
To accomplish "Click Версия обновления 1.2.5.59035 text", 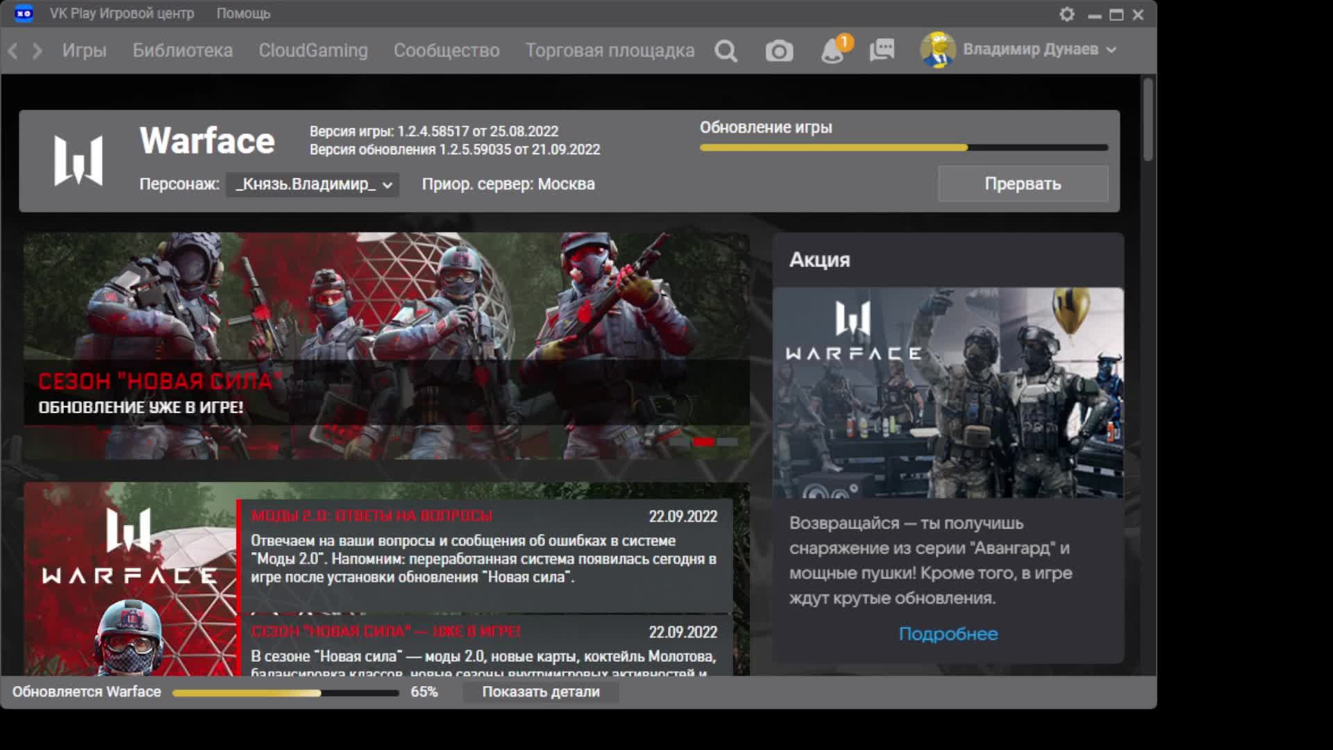I will [x=455, y=149].
